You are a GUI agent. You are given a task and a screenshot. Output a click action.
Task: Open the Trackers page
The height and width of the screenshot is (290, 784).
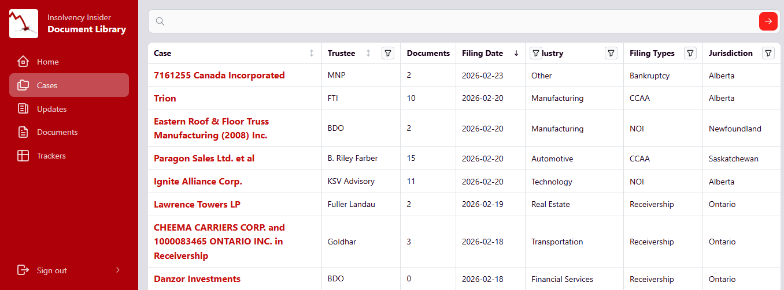point(51,156)
